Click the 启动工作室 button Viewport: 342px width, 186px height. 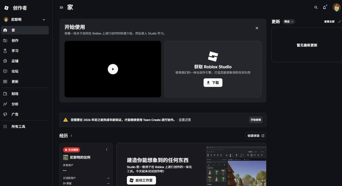coord(141,180)
